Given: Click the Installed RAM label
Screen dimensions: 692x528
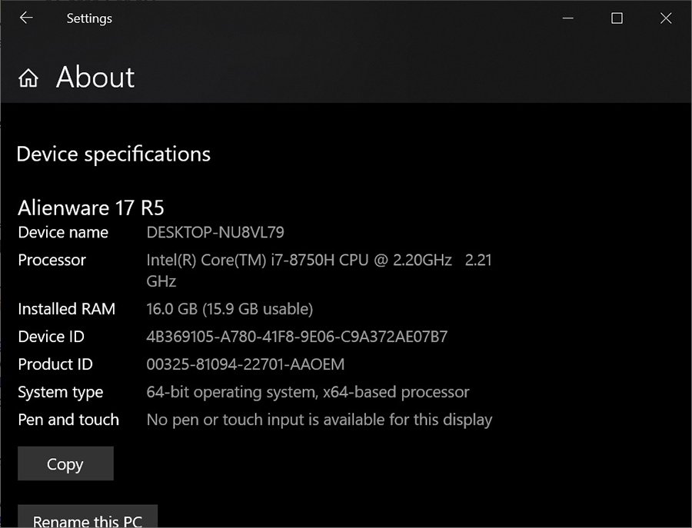Looking at the screenshot, I should (x=66, y=309).
